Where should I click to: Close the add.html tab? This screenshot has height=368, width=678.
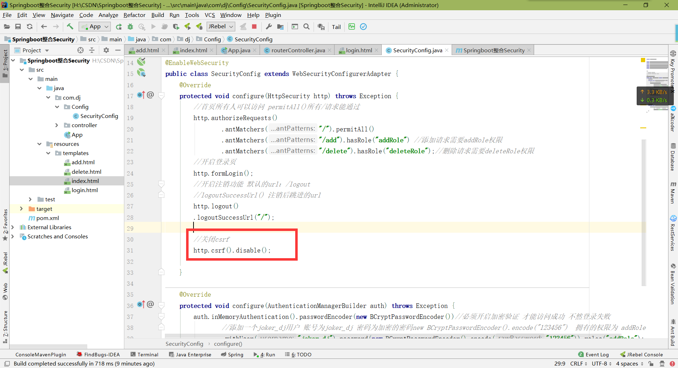(x=163, y=50)
